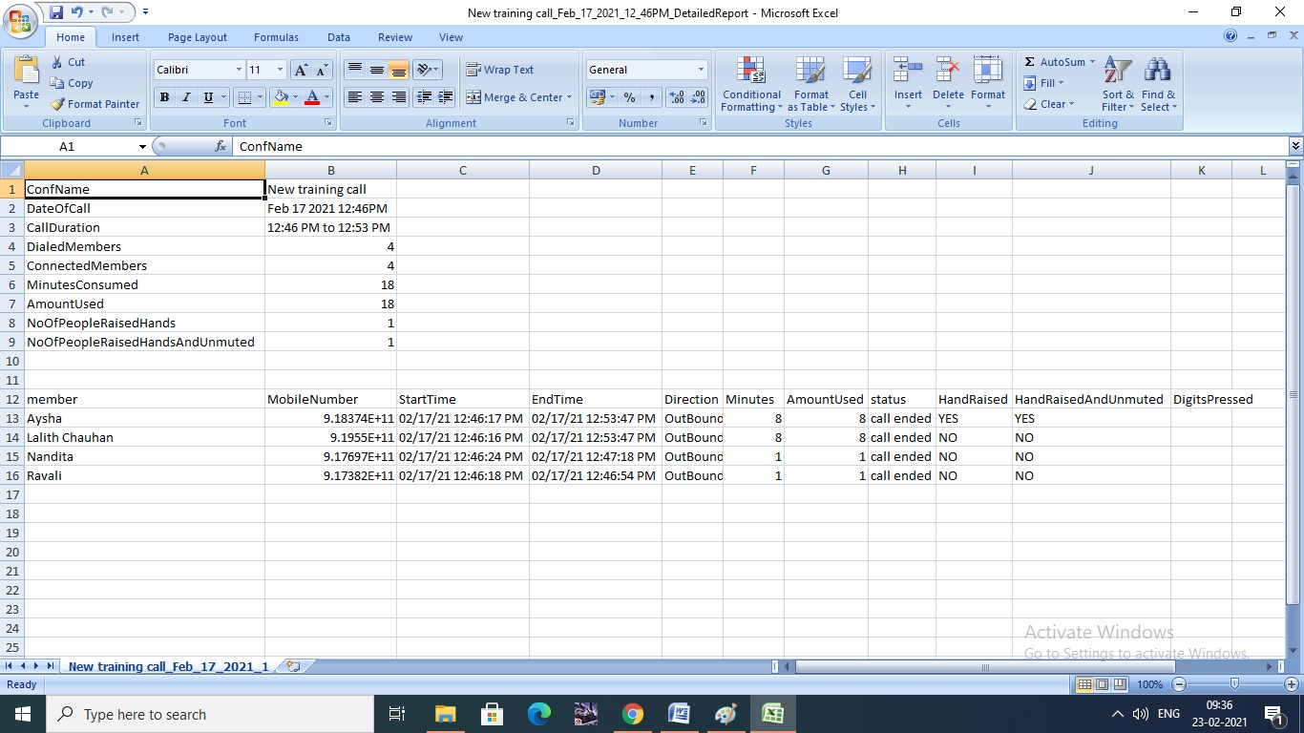
Task: Click the Paste button
Action: (26, 83)
